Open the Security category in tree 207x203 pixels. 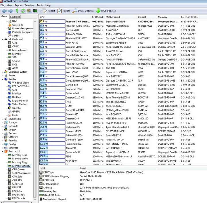pos(13,140)
